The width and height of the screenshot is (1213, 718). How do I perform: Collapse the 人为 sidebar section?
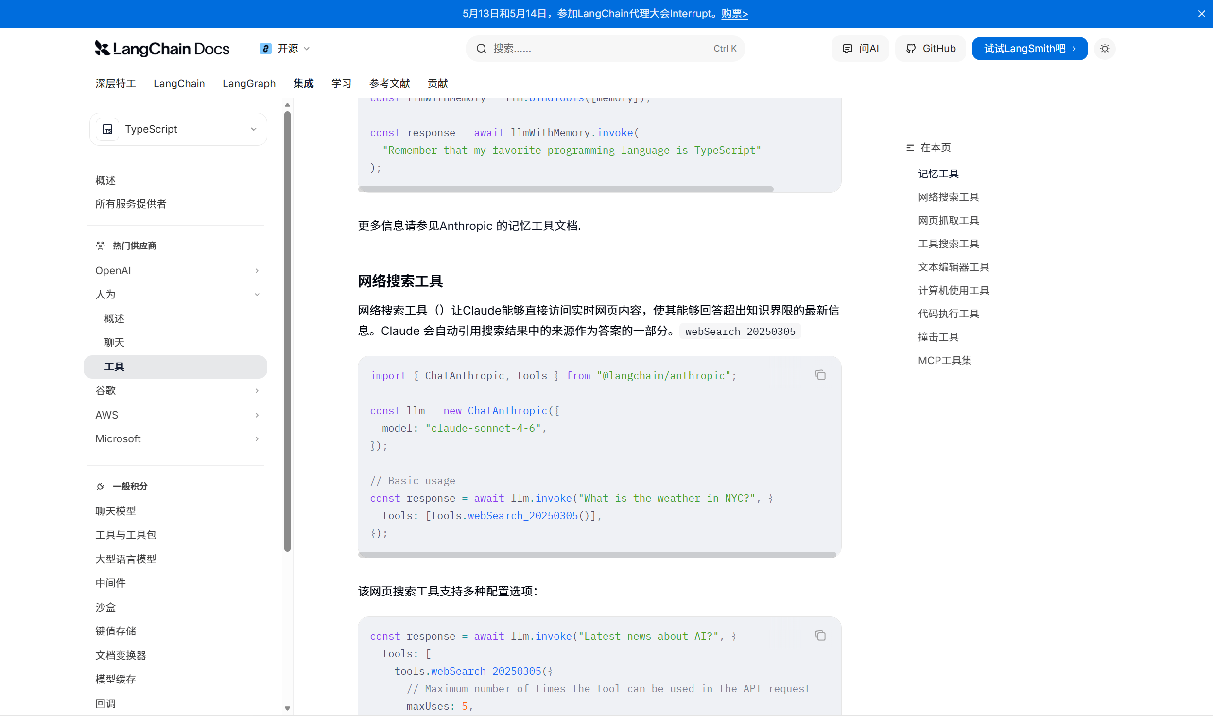coord(257,295)
